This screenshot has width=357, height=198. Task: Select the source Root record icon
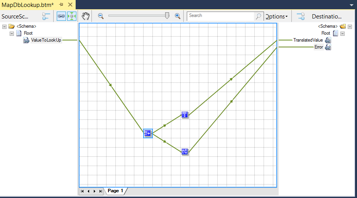click(19, 33)
